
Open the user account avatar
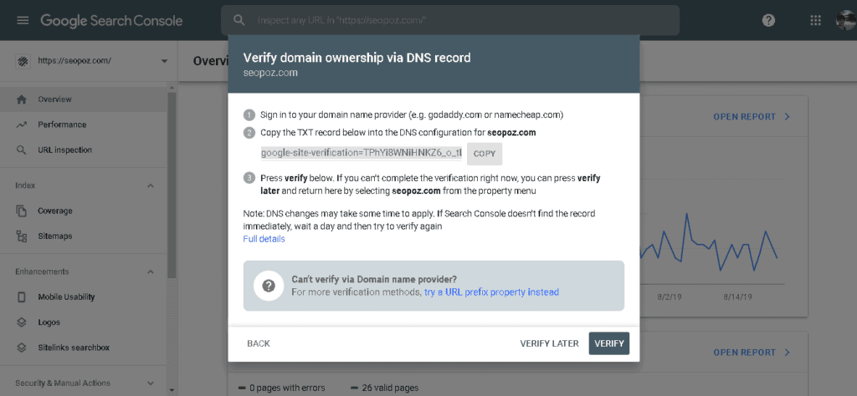pos(846,21)
